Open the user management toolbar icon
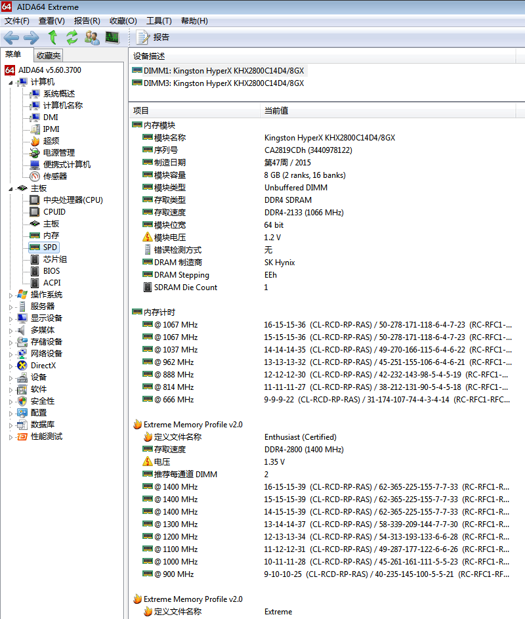 point(92,37)
